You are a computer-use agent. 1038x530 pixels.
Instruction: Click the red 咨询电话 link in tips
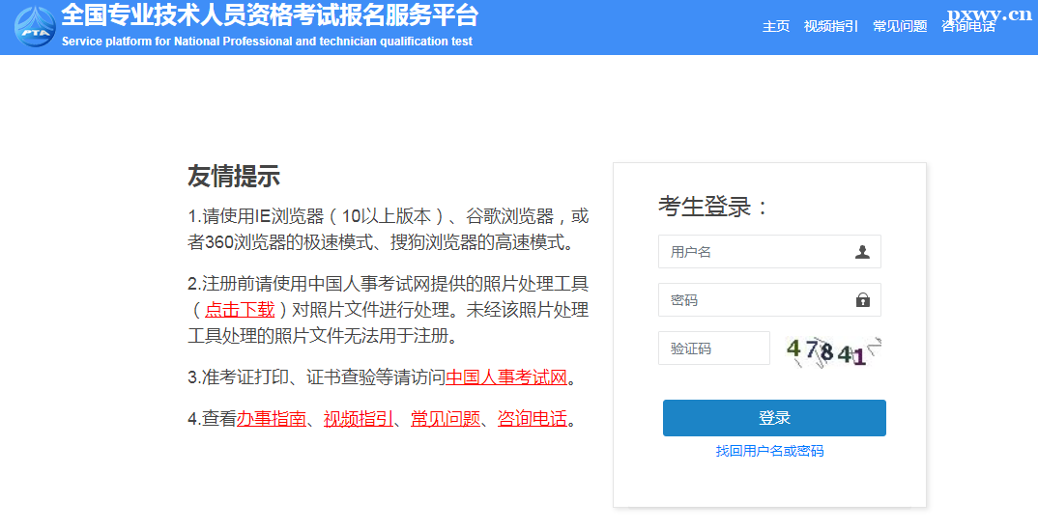pyautogui.click(x=532, y=419)
